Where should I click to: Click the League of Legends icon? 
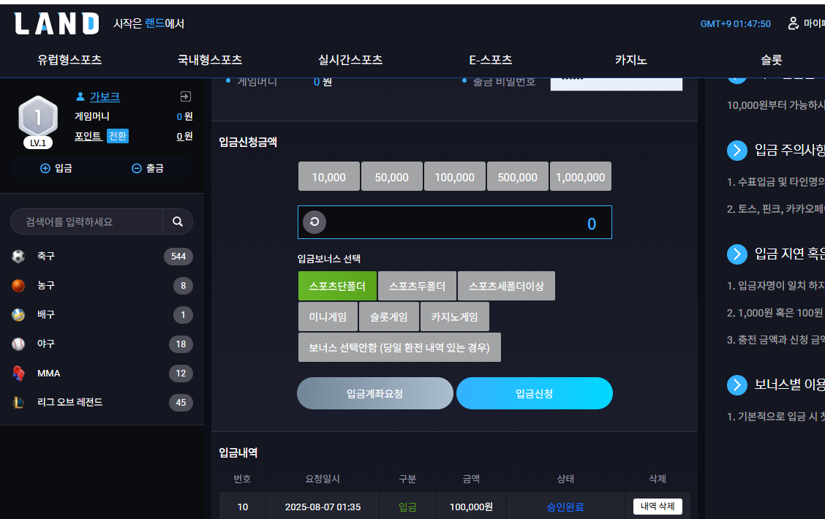pyautogui.click(x=18, y=403)
